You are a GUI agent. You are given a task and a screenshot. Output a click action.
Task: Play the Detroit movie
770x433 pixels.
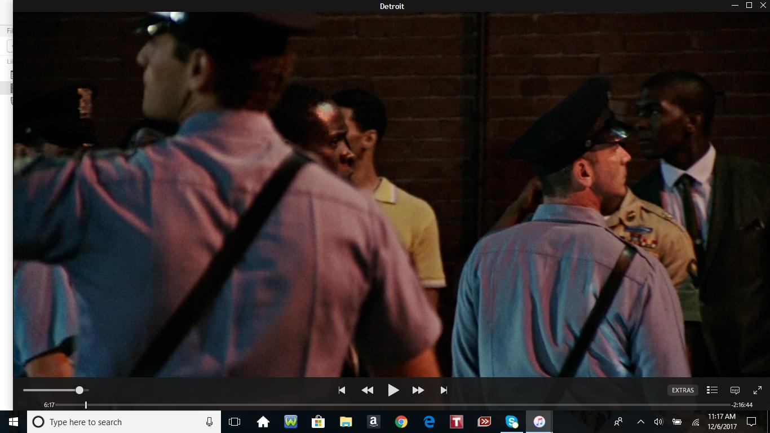(393, 390)
